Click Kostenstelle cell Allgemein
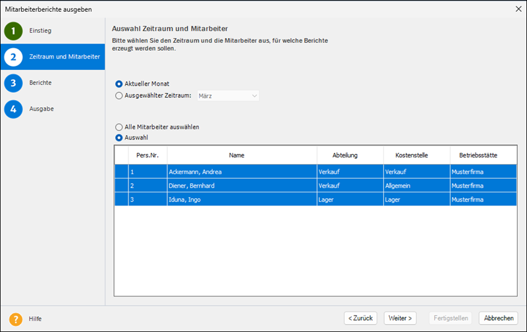 pyautogui.click(x=417, y=186)
